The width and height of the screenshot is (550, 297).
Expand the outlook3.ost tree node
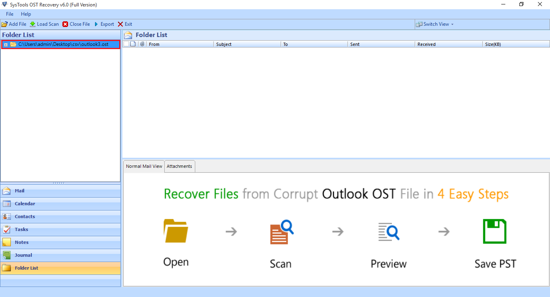(x=6, y=45)
